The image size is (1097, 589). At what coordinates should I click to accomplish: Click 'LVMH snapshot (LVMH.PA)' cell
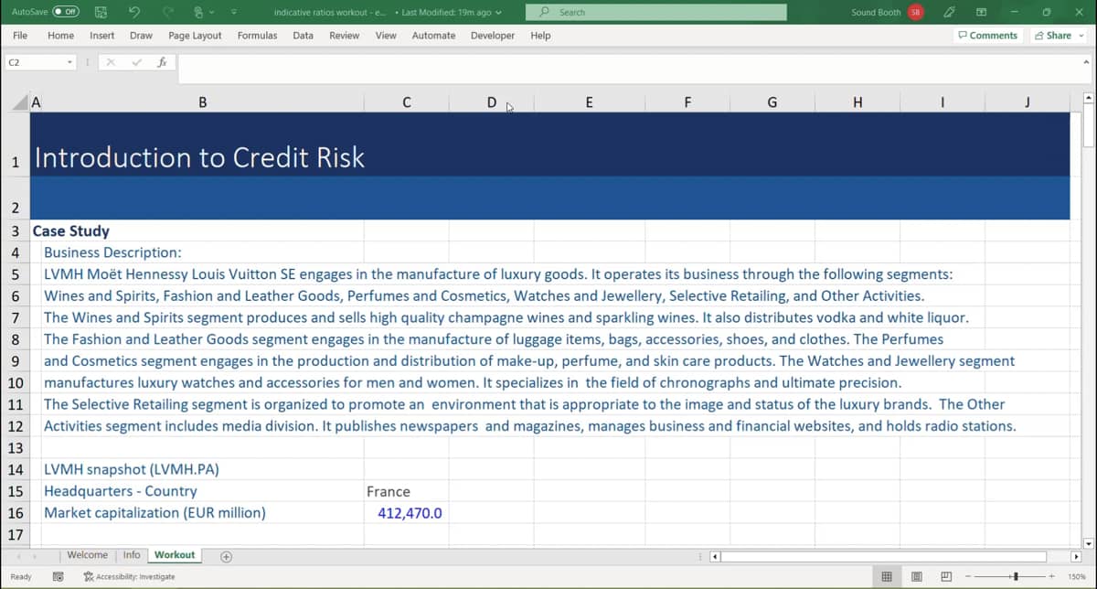[x=132, y=469]
